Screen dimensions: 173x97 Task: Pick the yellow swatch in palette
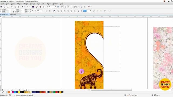[19, 92]
